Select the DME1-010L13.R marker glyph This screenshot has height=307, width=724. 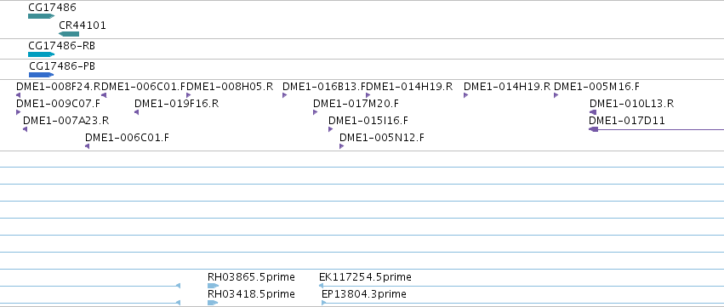593,112
